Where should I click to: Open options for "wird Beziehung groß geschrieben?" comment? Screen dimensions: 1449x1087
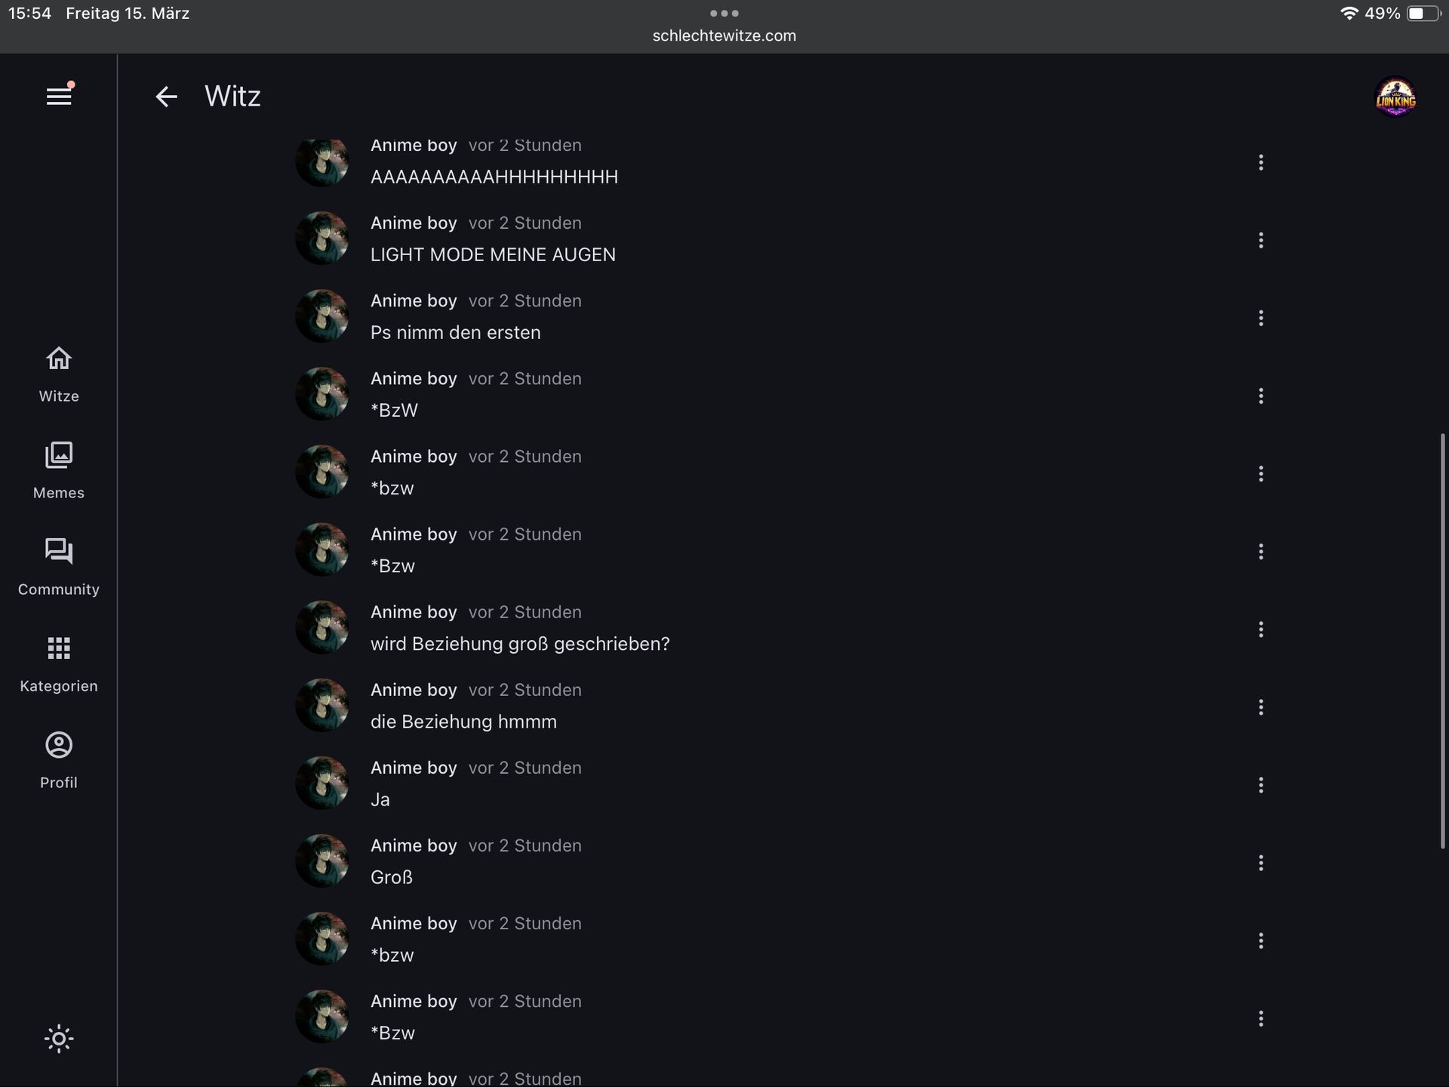click(x=1260, y=630)
